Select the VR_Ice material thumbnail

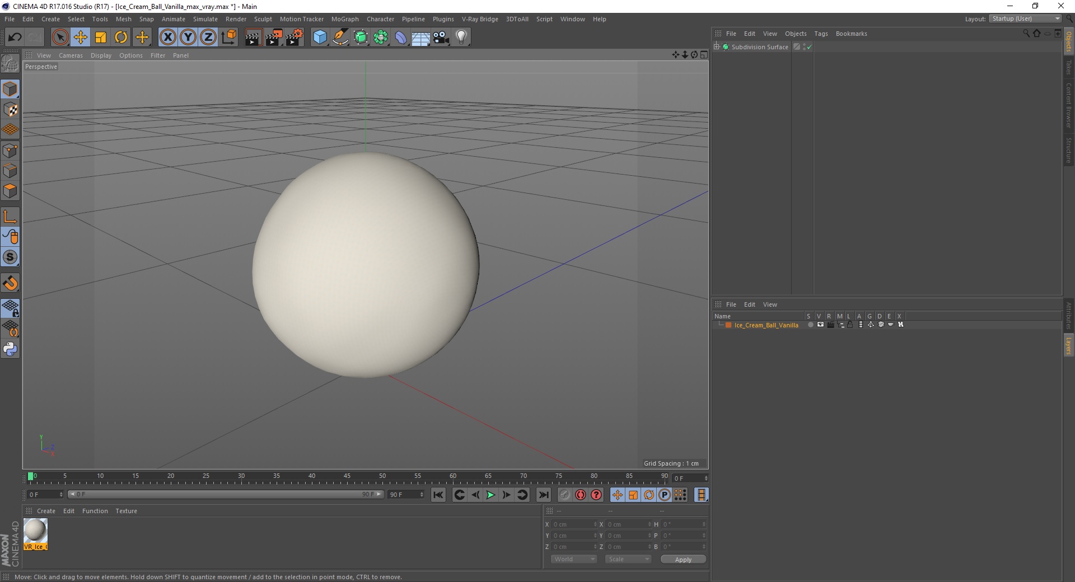click(x=35, y=534)
